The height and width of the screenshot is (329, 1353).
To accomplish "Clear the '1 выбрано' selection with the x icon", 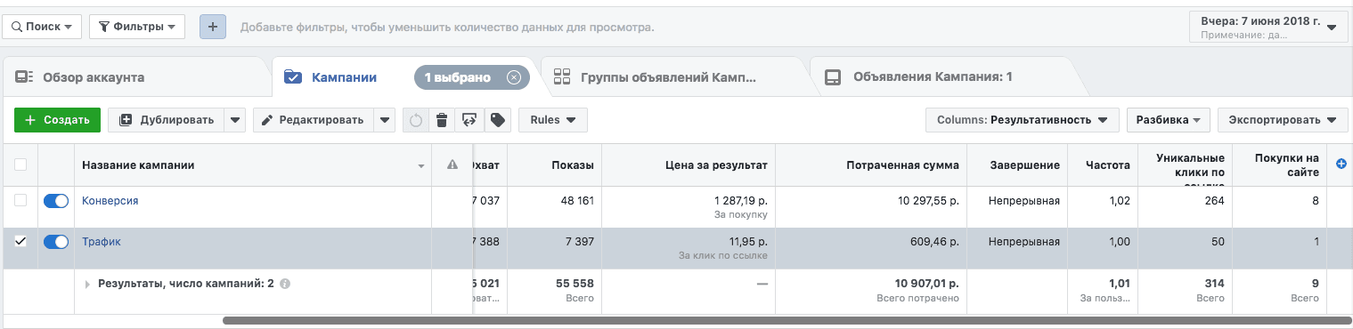I will (x=513, y=77).
